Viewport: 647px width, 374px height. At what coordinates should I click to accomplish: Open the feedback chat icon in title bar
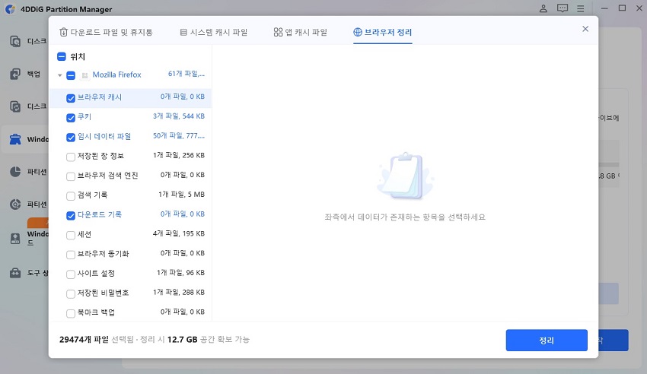(562, 8)
